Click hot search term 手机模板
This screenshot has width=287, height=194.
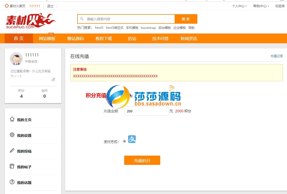pyautogui.click(x=132, y=28)
